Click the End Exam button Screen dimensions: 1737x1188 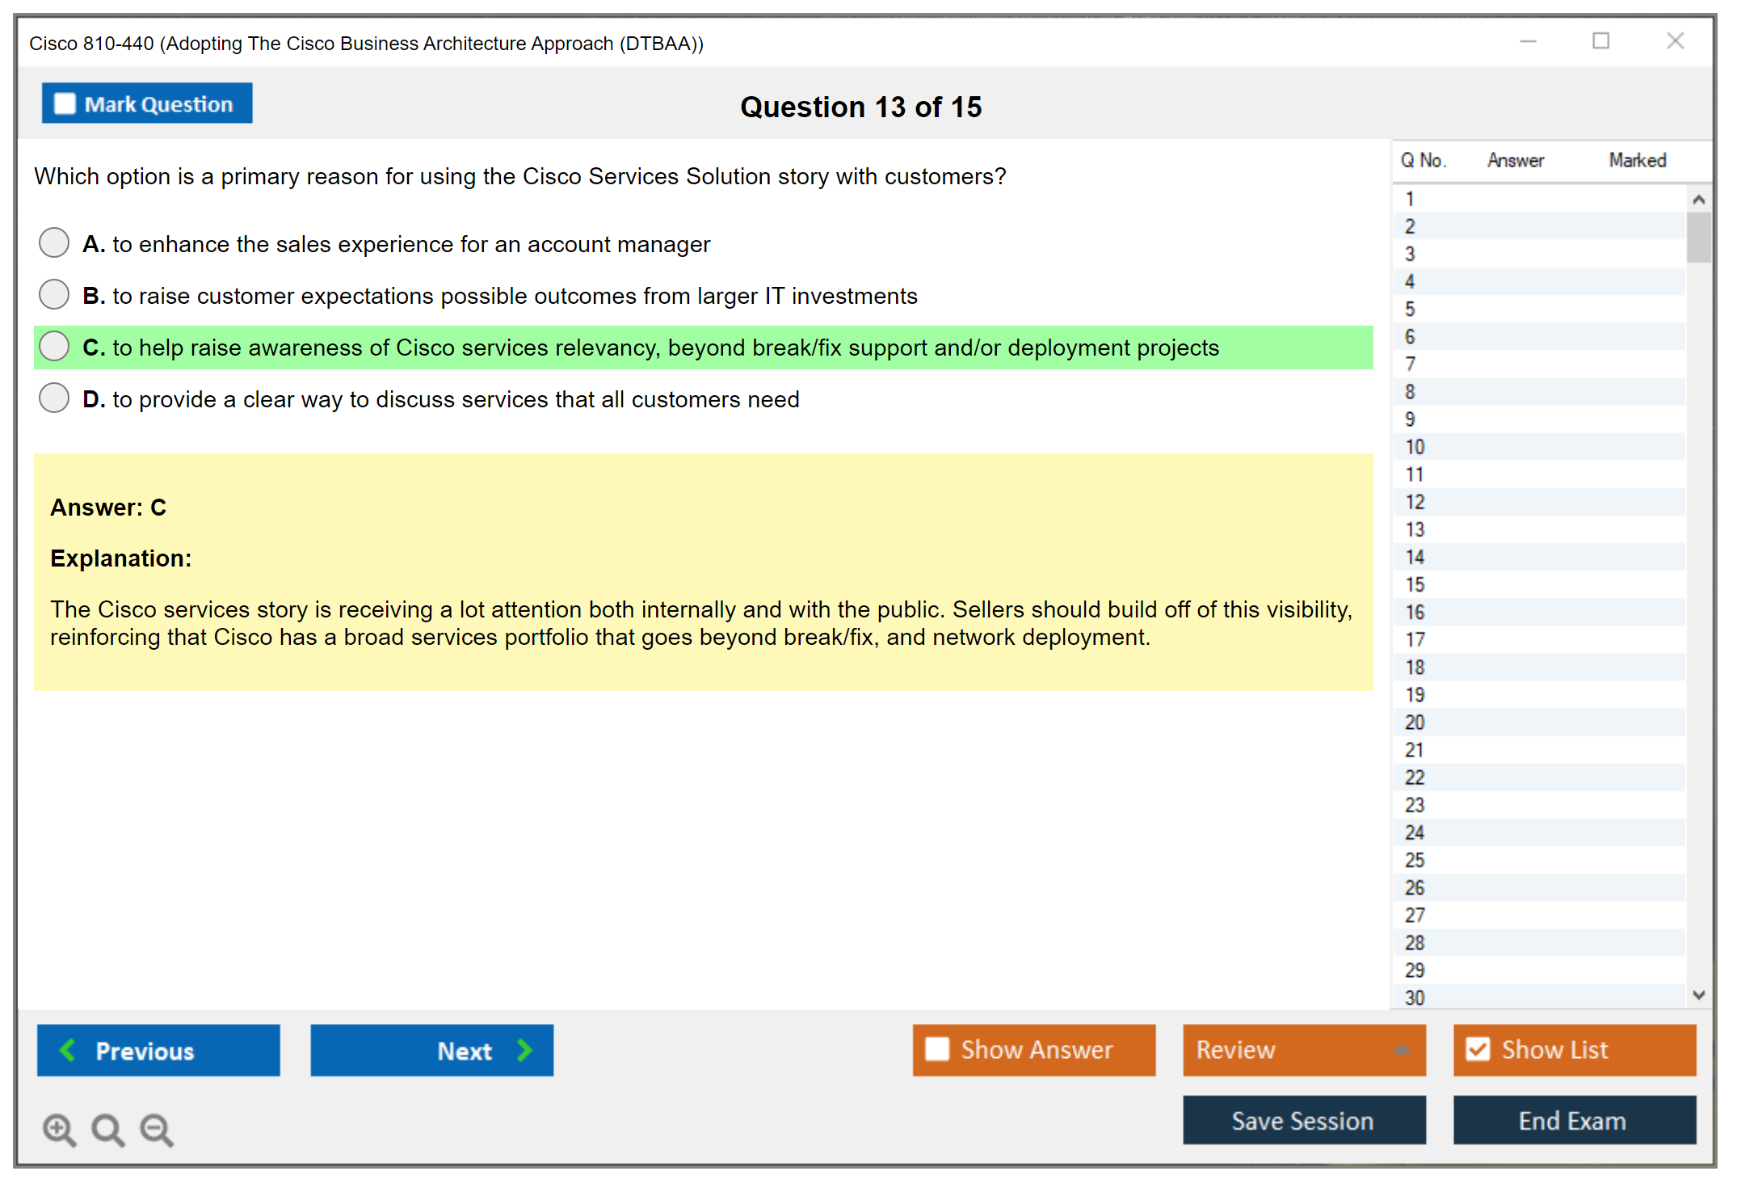[1573, 1120]
